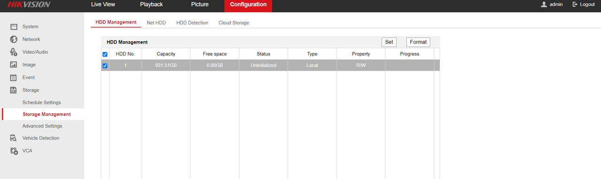The height and width of the screenshot is (179, 601).
Task: Click the Video/Audio microphone icon
Action: point(14,52)
